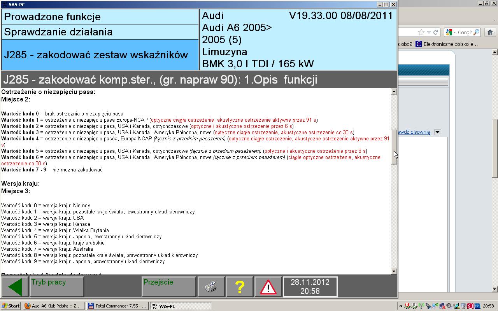Click the Sprawdź pisownię link in Firefox
This screenshot has height=311, width=498.
414,132
